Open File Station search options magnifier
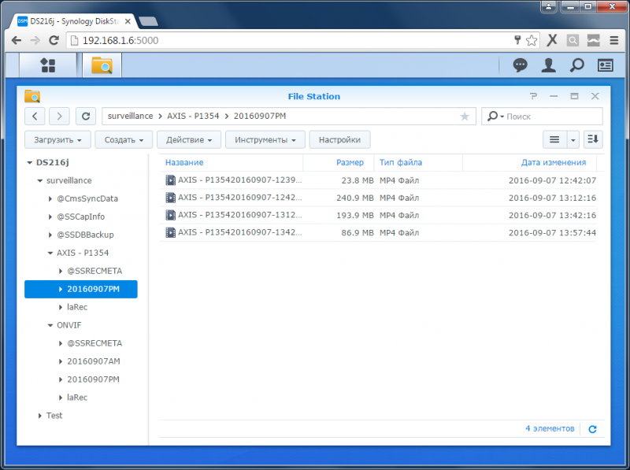This screenshot has height=470, width=630. [x=495, y=117]
